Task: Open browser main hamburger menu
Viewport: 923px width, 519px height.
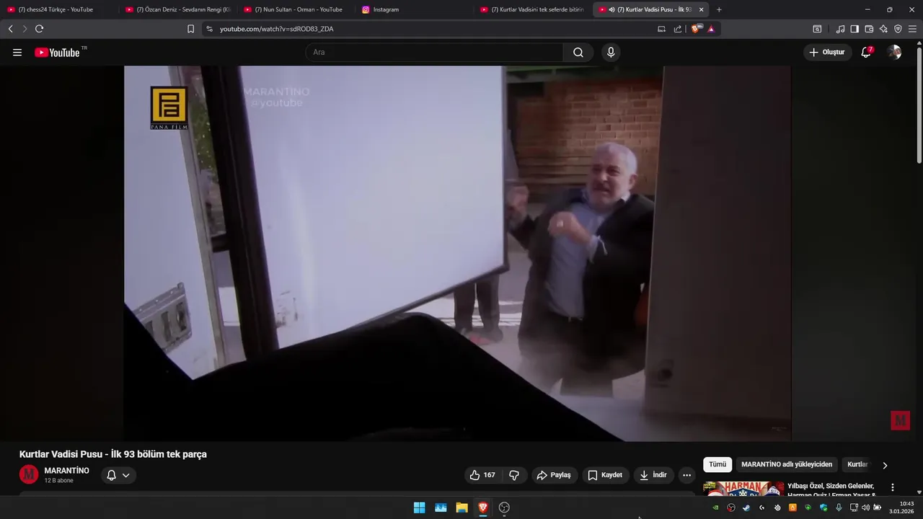Action: pyautogui.click(x=912, y=29)
